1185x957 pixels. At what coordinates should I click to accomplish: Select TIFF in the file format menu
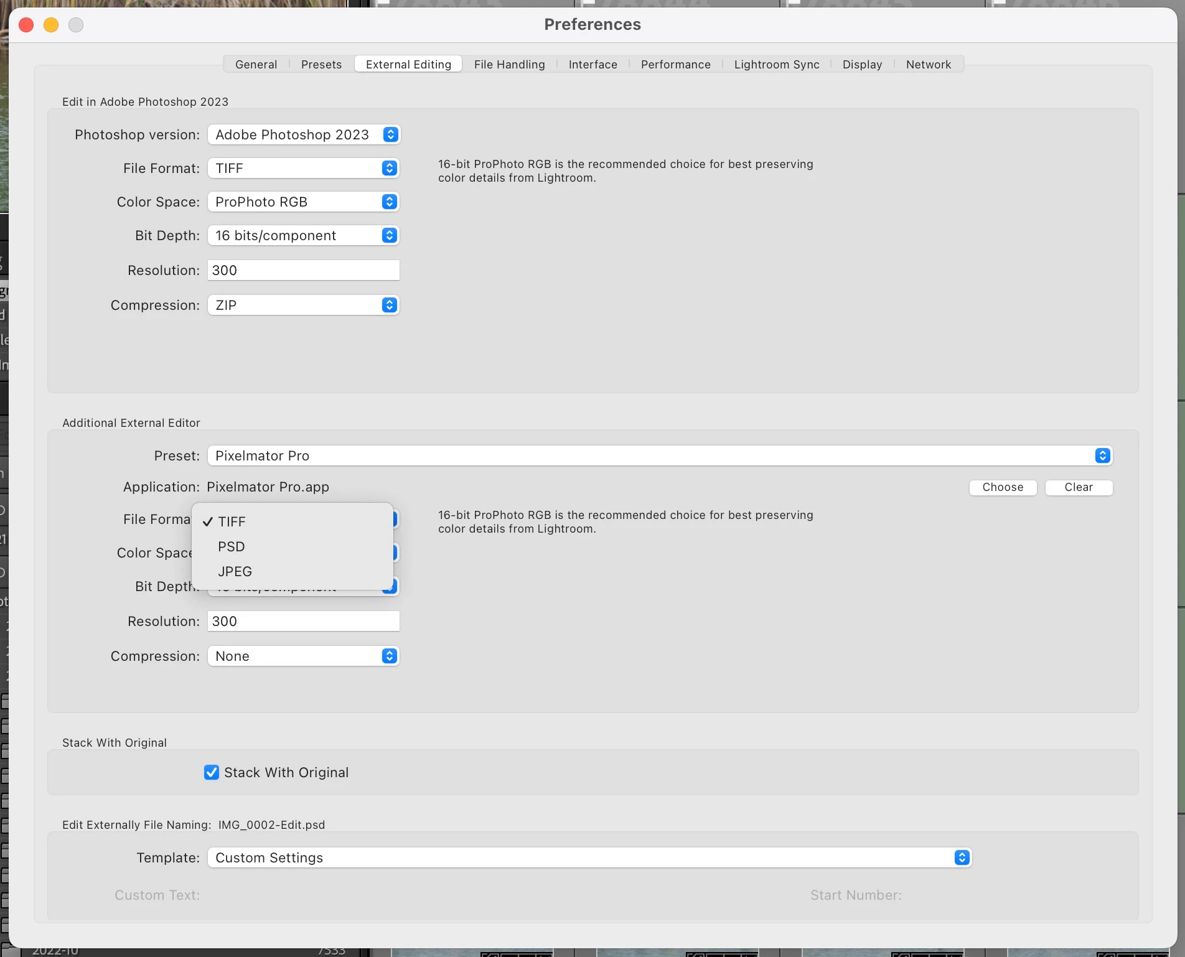coord(293,521)
